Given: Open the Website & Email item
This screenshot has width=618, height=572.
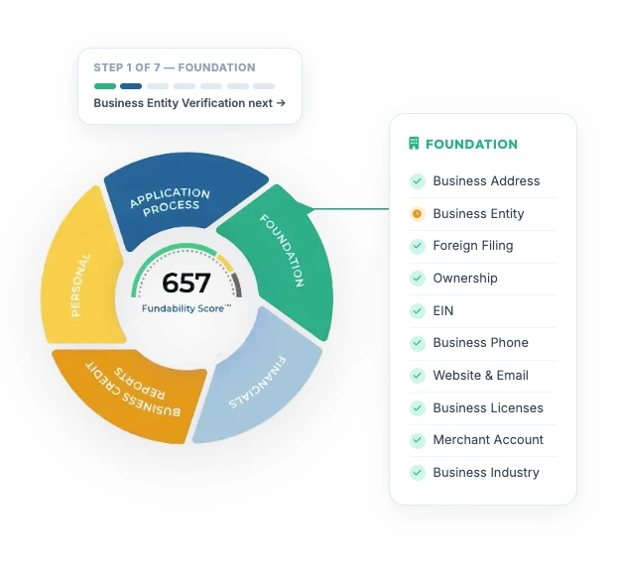Looking at the screenshot, I should tap(483, 376).
